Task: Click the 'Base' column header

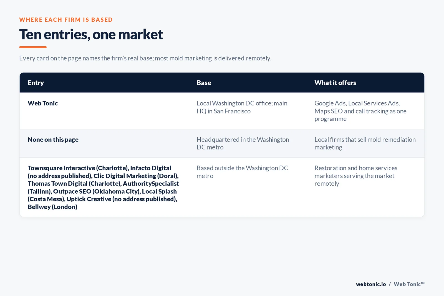Action: pyautogui.click(x=204, y=83)
